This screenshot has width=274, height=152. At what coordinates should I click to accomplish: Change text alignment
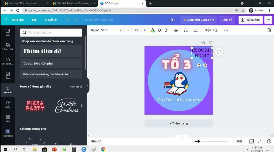176,30
